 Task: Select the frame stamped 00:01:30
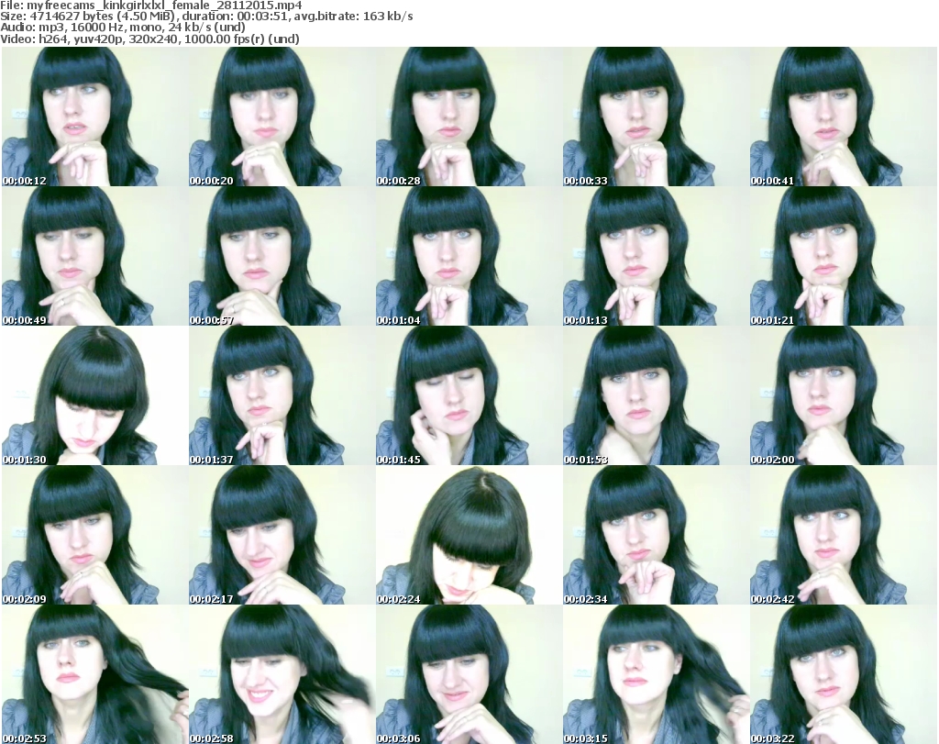(94, 395)
